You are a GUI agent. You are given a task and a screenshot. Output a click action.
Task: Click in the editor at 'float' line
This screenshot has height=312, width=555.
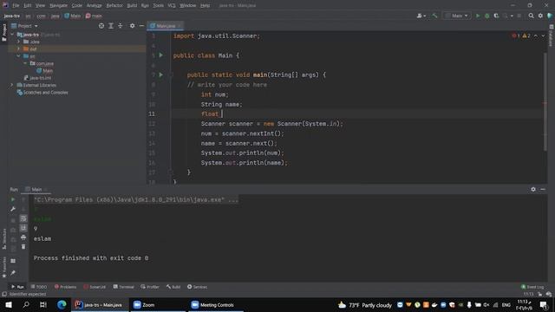tap(357, 114)
